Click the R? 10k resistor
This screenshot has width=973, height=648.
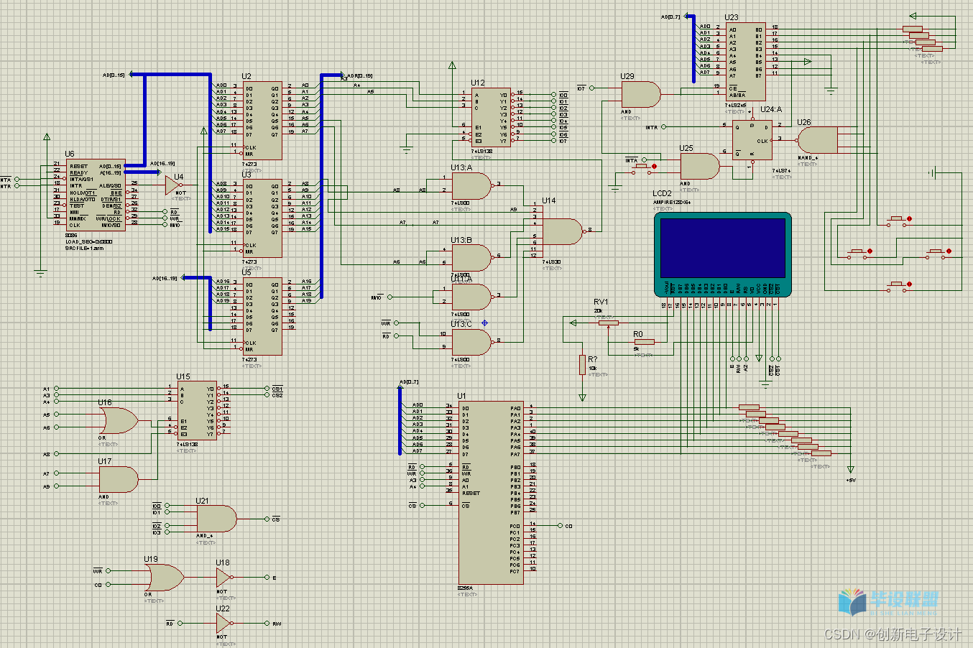[582, 365]
